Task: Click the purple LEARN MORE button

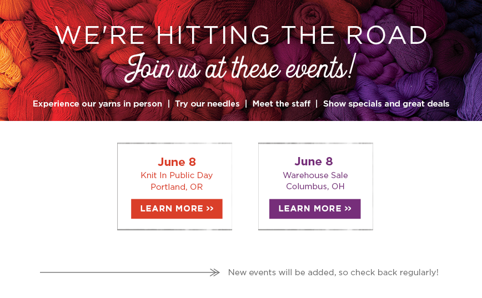Action: click(x=315, y=209)
